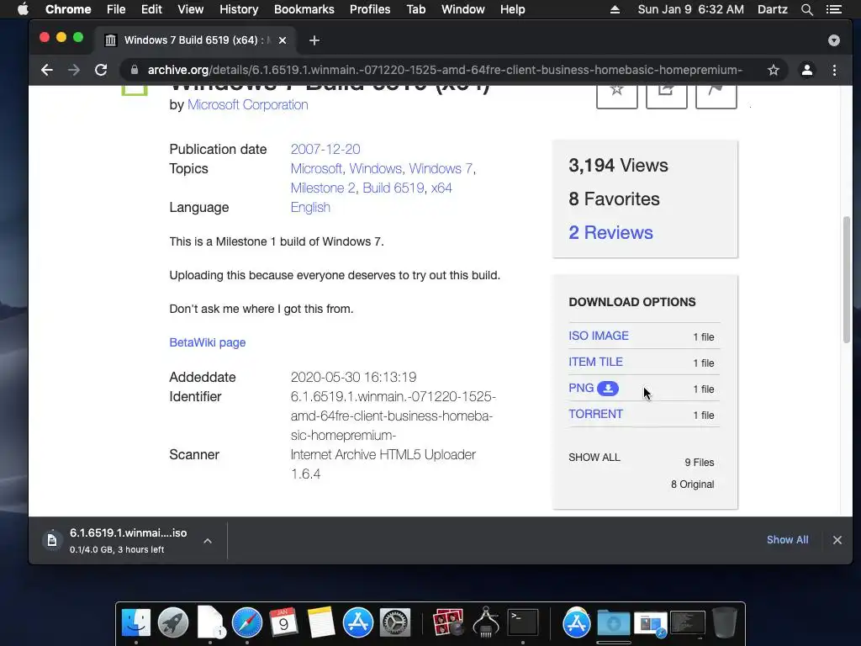Open the Trash in the Dock
861x646 pixels.
(x=724, y=622)
